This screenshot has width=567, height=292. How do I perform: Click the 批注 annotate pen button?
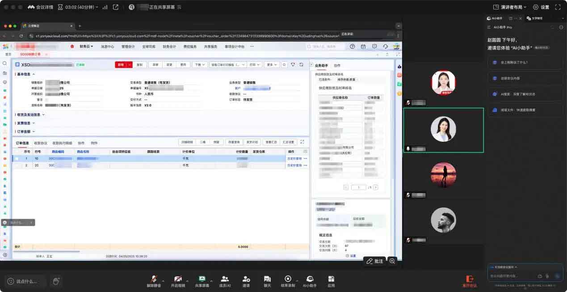pyautogui.click(x=374, y=261)
